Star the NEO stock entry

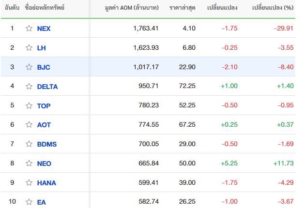point(29,163)
